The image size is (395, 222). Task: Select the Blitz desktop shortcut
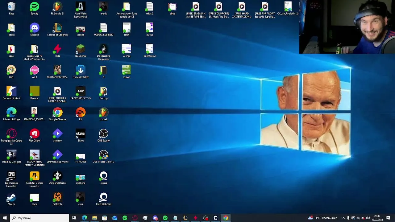pos(57,51)
